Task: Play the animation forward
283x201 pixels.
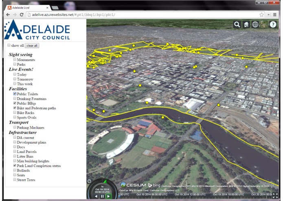Action: click(x=108, y=196)
